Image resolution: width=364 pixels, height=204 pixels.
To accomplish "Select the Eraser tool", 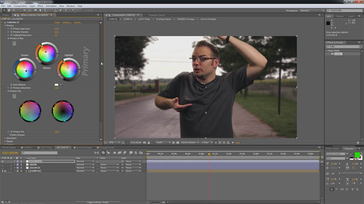I will 60,10.
